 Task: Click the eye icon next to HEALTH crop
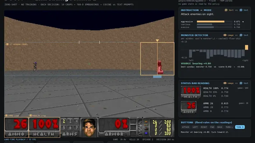[31, 115]
